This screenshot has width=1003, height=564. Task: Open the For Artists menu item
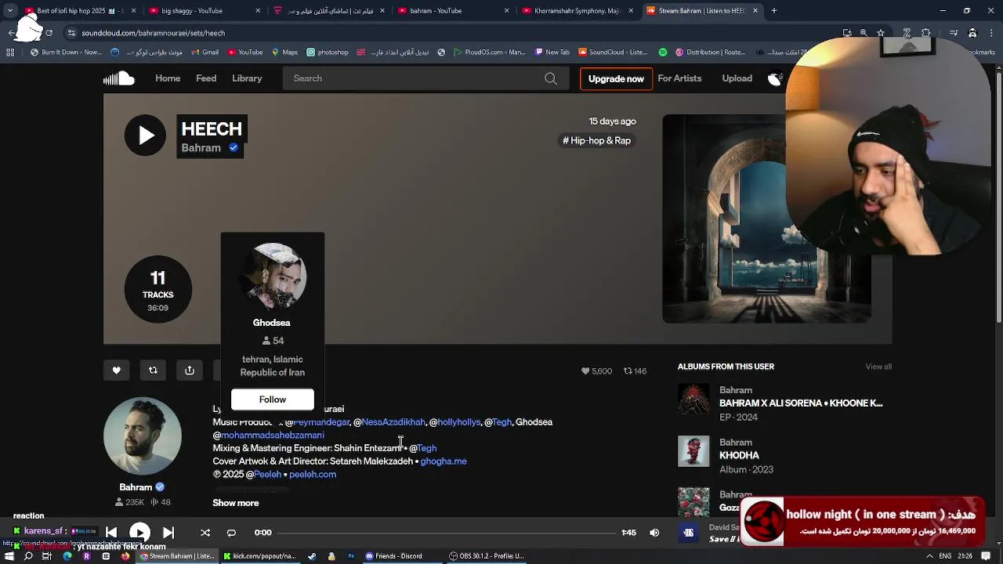click(x=679, y=78)
